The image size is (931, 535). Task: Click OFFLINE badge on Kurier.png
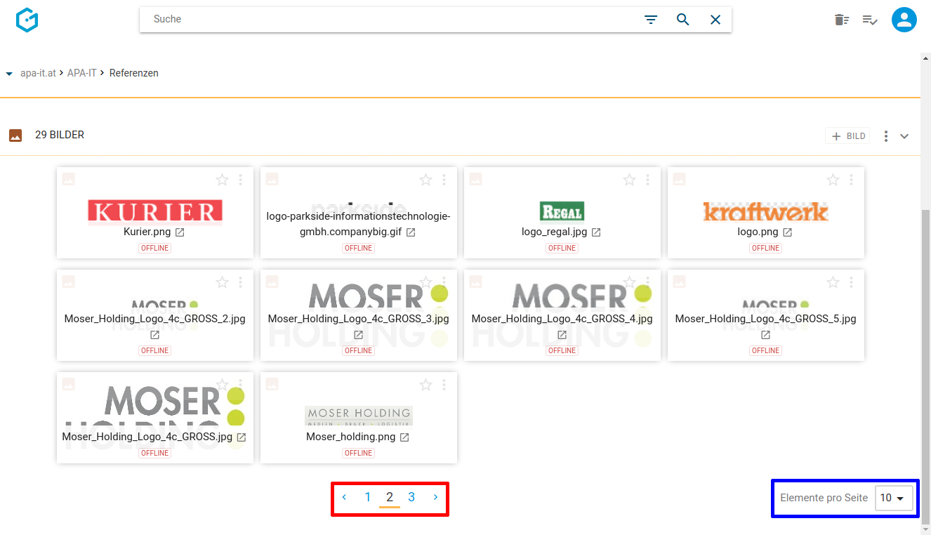[x=155, y=248]
